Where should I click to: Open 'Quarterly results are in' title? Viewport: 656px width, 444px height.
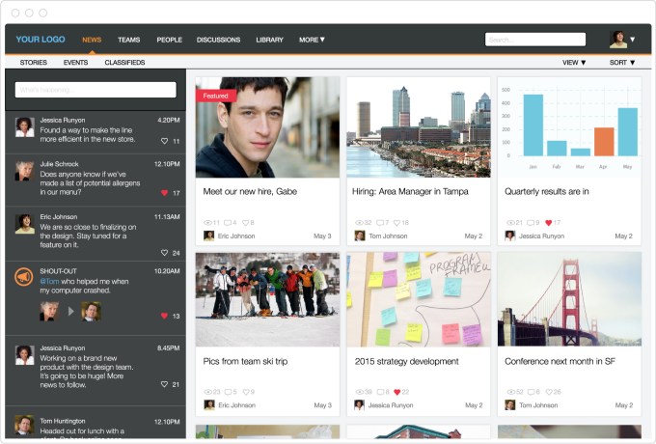coord(547,192)
